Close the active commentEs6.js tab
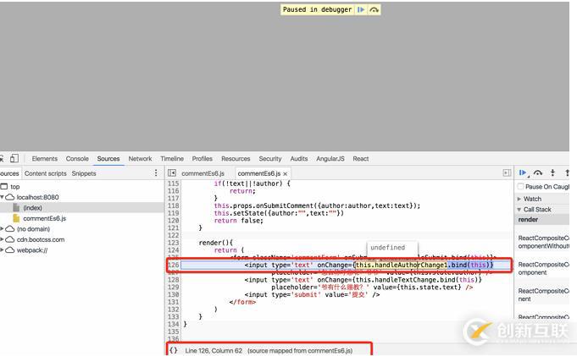Viewport: 577px width, 356px height. [x=286, y=174]
